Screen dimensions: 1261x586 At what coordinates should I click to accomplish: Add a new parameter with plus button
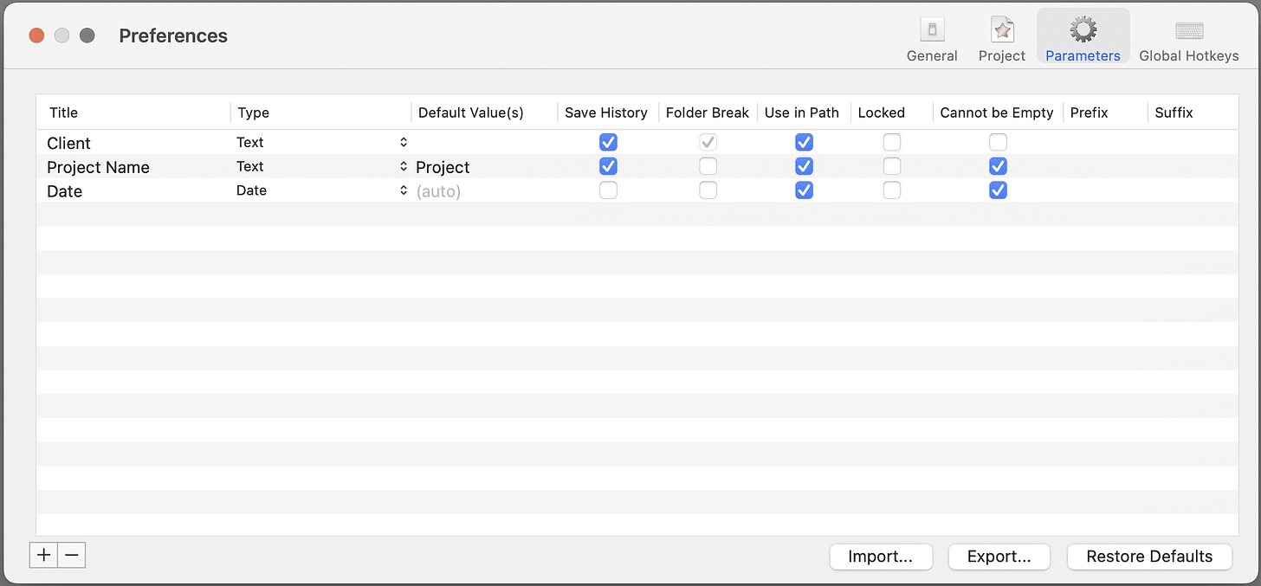coord(43,555)
